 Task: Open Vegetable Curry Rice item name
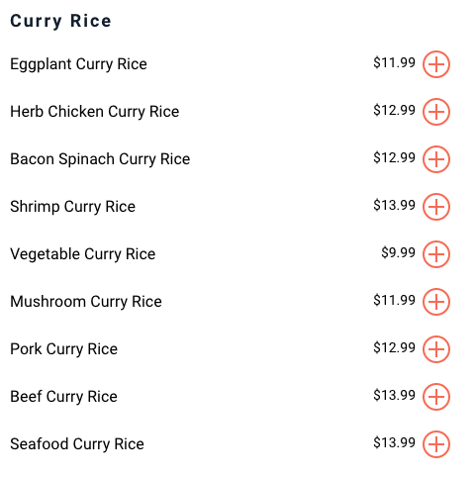(x=82, y=254)
